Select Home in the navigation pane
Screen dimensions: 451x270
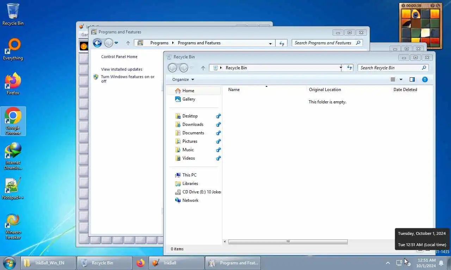point(194,91)
